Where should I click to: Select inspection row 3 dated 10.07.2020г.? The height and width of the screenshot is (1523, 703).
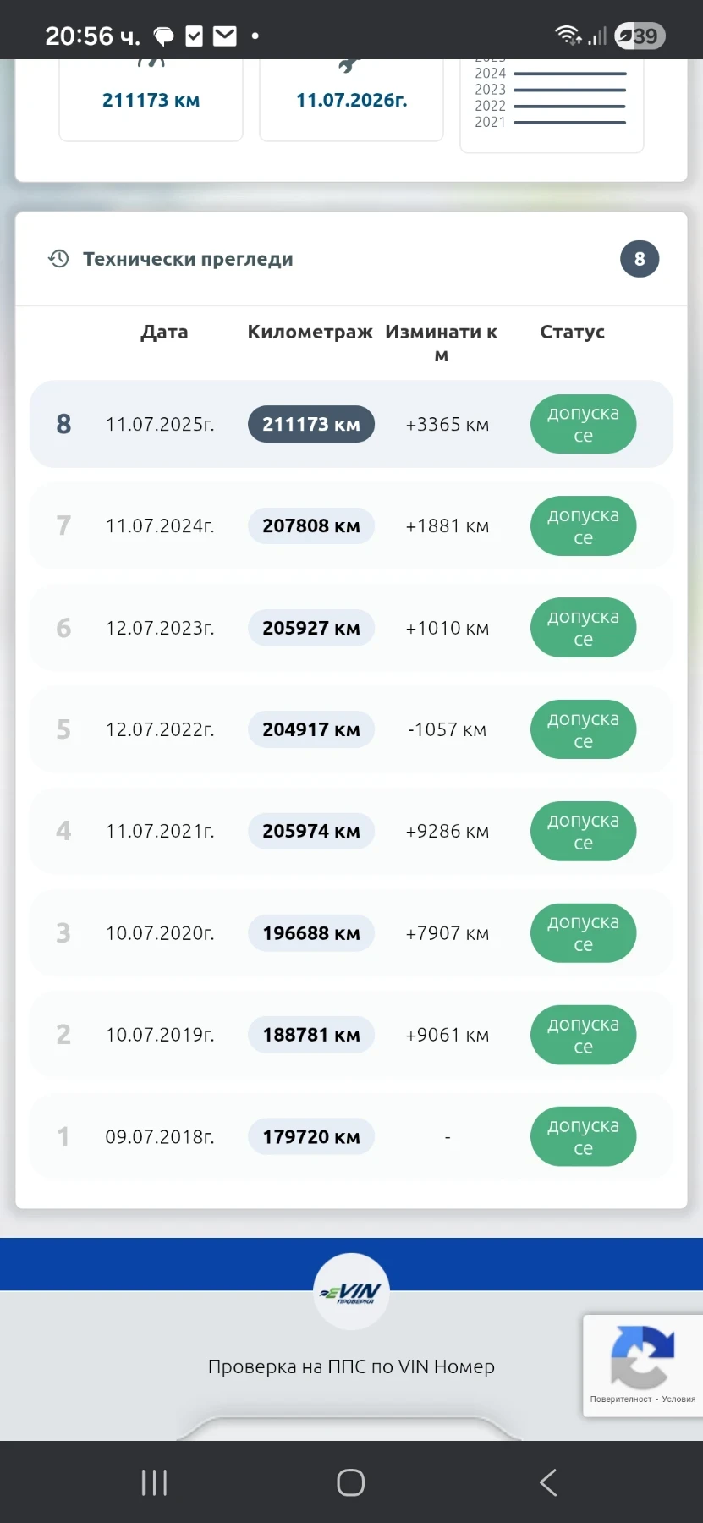click(351, 933)
